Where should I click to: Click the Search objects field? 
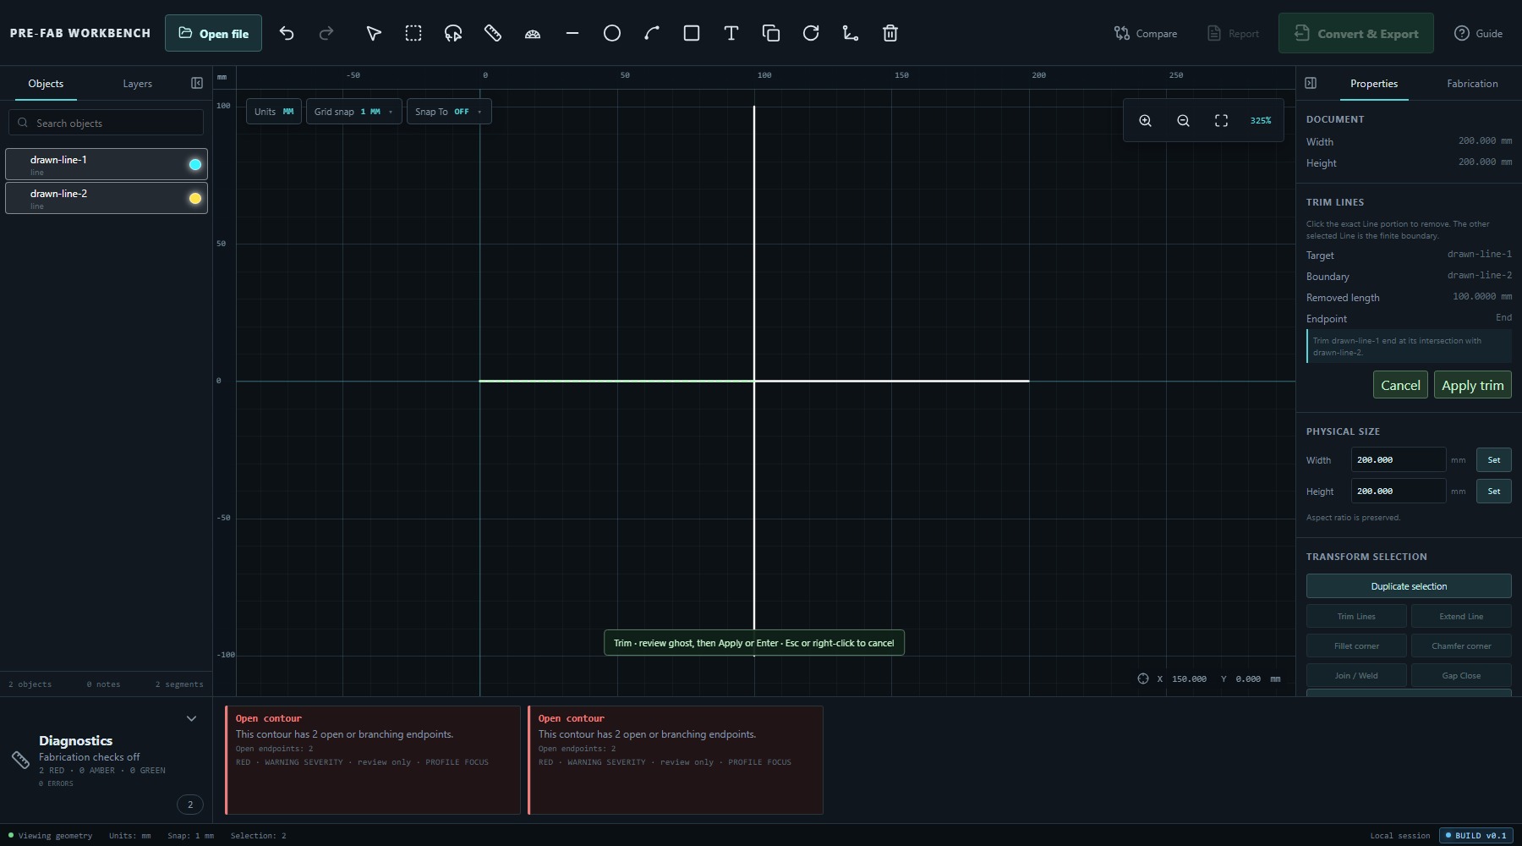(107, 123)
